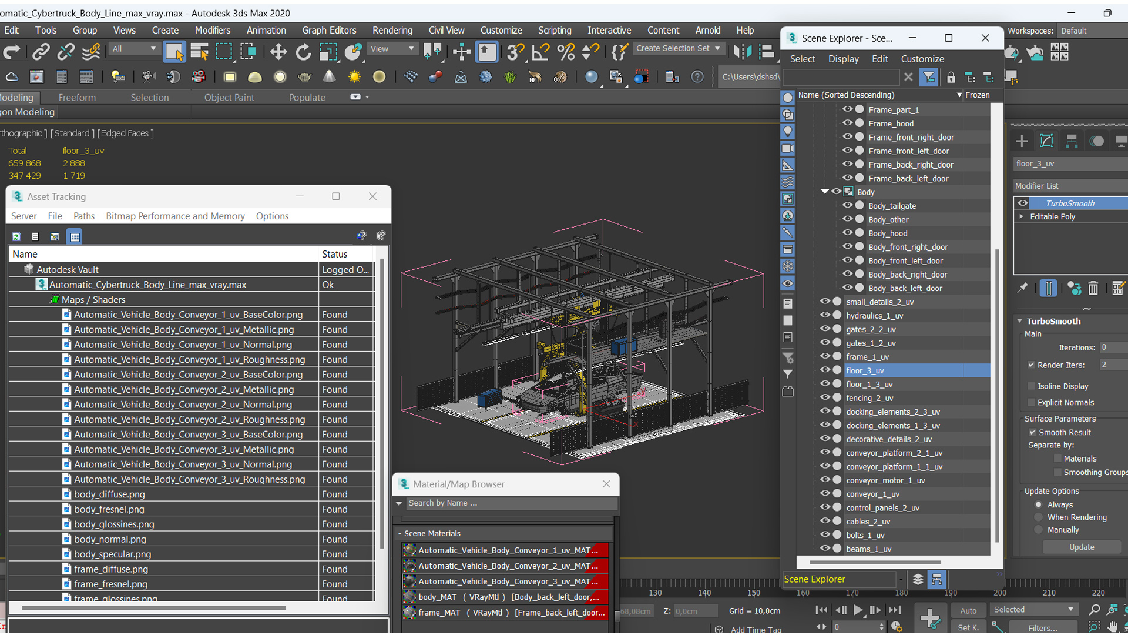
Task: Open the View reference coordinate dropdown
Action: point(392,48)
